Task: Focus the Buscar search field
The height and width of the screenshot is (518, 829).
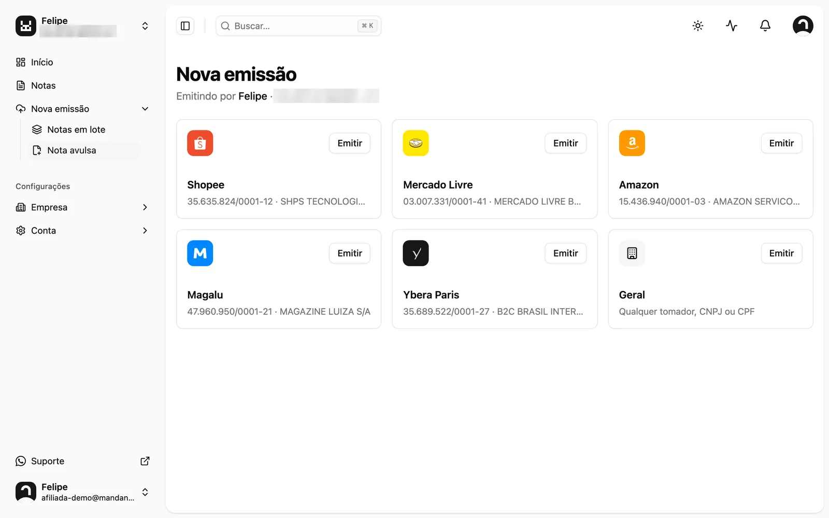Action: 298,26
